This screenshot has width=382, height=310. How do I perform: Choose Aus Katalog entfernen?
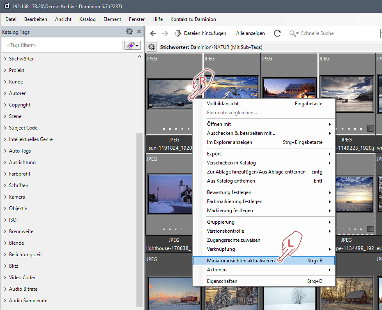pos(264,181)
